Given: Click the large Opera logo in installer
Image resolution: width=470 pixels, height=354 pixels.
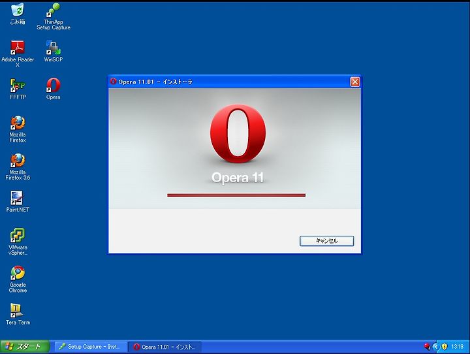Looking at the screenshot, I should click(x=238, y=134).
